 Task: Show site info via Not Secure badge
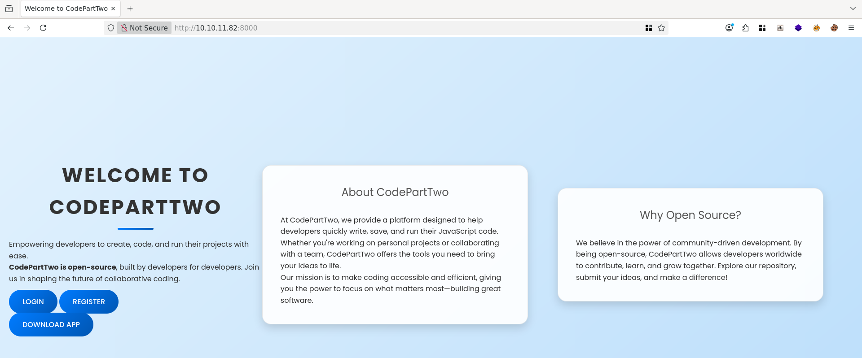pyautogui.click(x=144, y=28)
